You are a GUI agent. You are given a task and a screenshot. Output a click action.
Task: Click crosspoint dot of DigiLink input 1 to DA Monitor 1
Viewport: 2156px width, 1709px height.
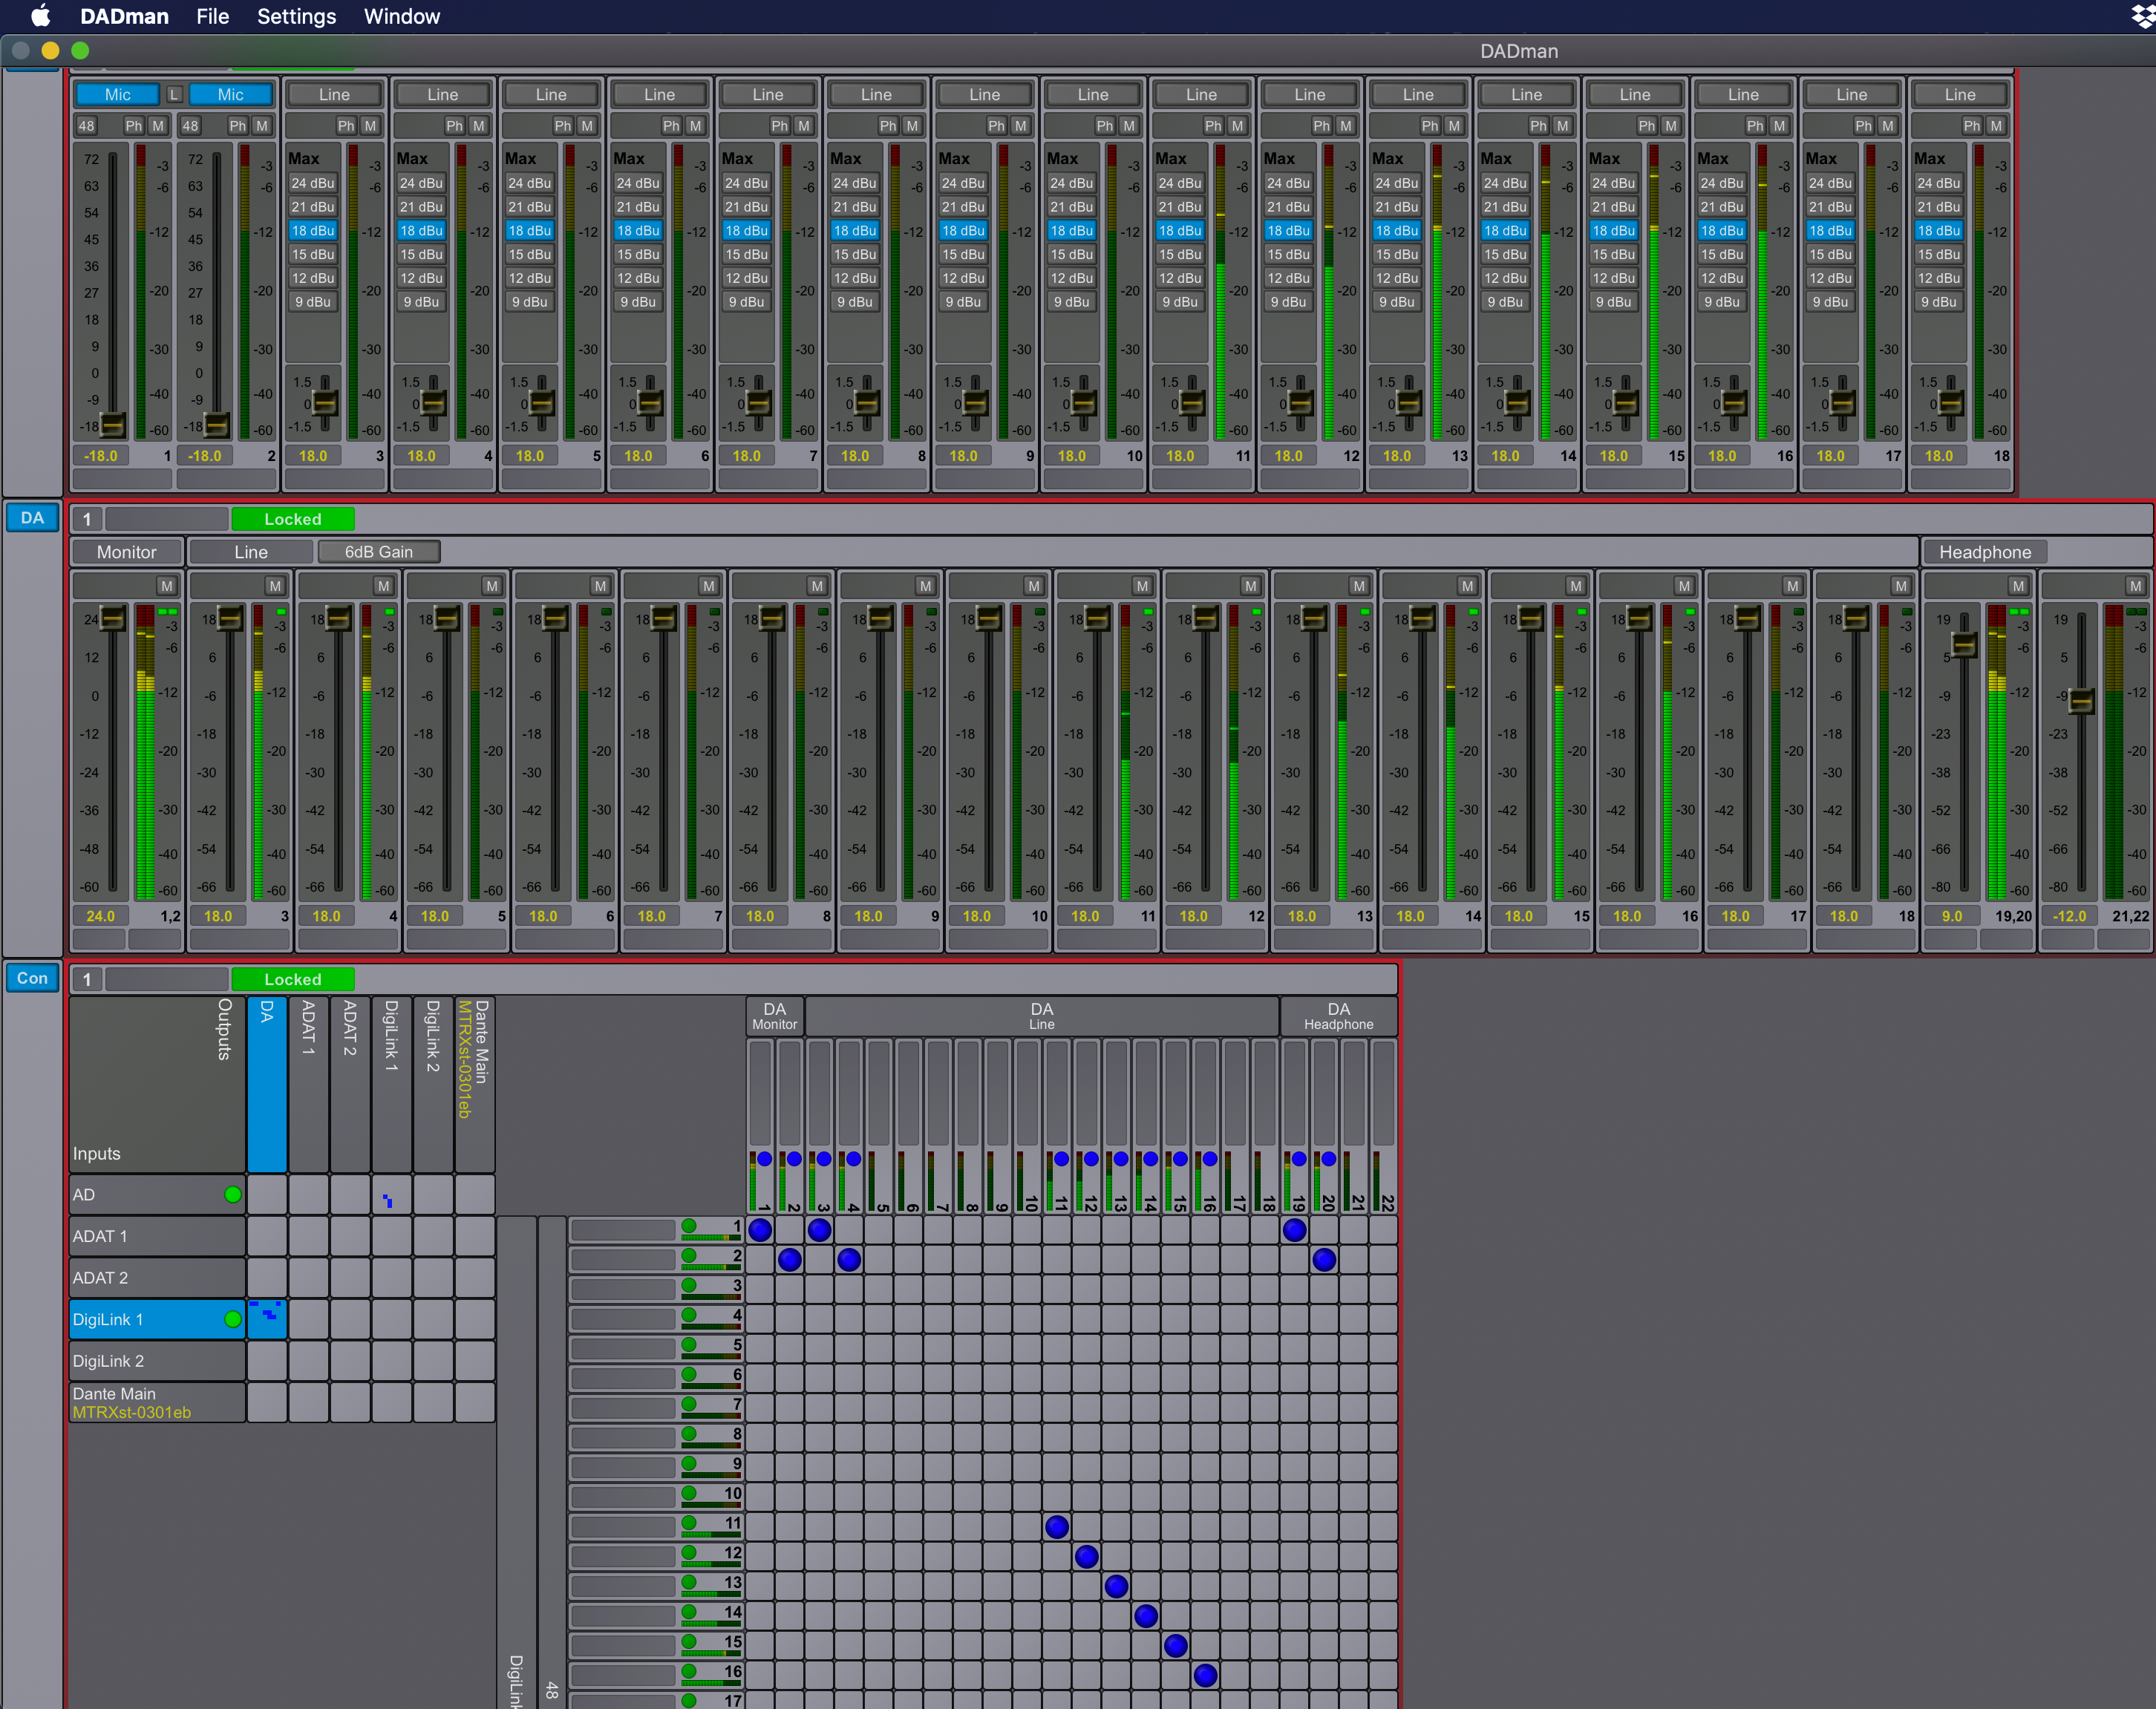pyautogui.click(x=760, y=1230)
